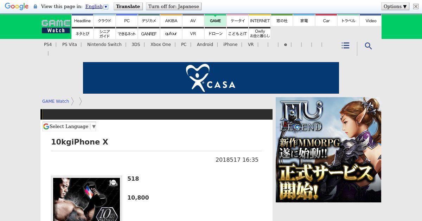Screen dimensions: 422x221
Task: Go to iPhone category
Action: tap(230, 45)
